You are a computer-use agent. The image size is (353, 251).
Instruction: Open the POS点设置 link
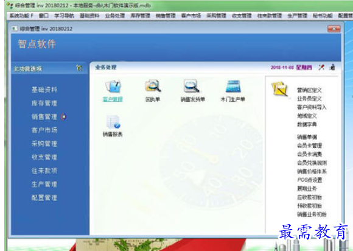(x=310, y=180)
